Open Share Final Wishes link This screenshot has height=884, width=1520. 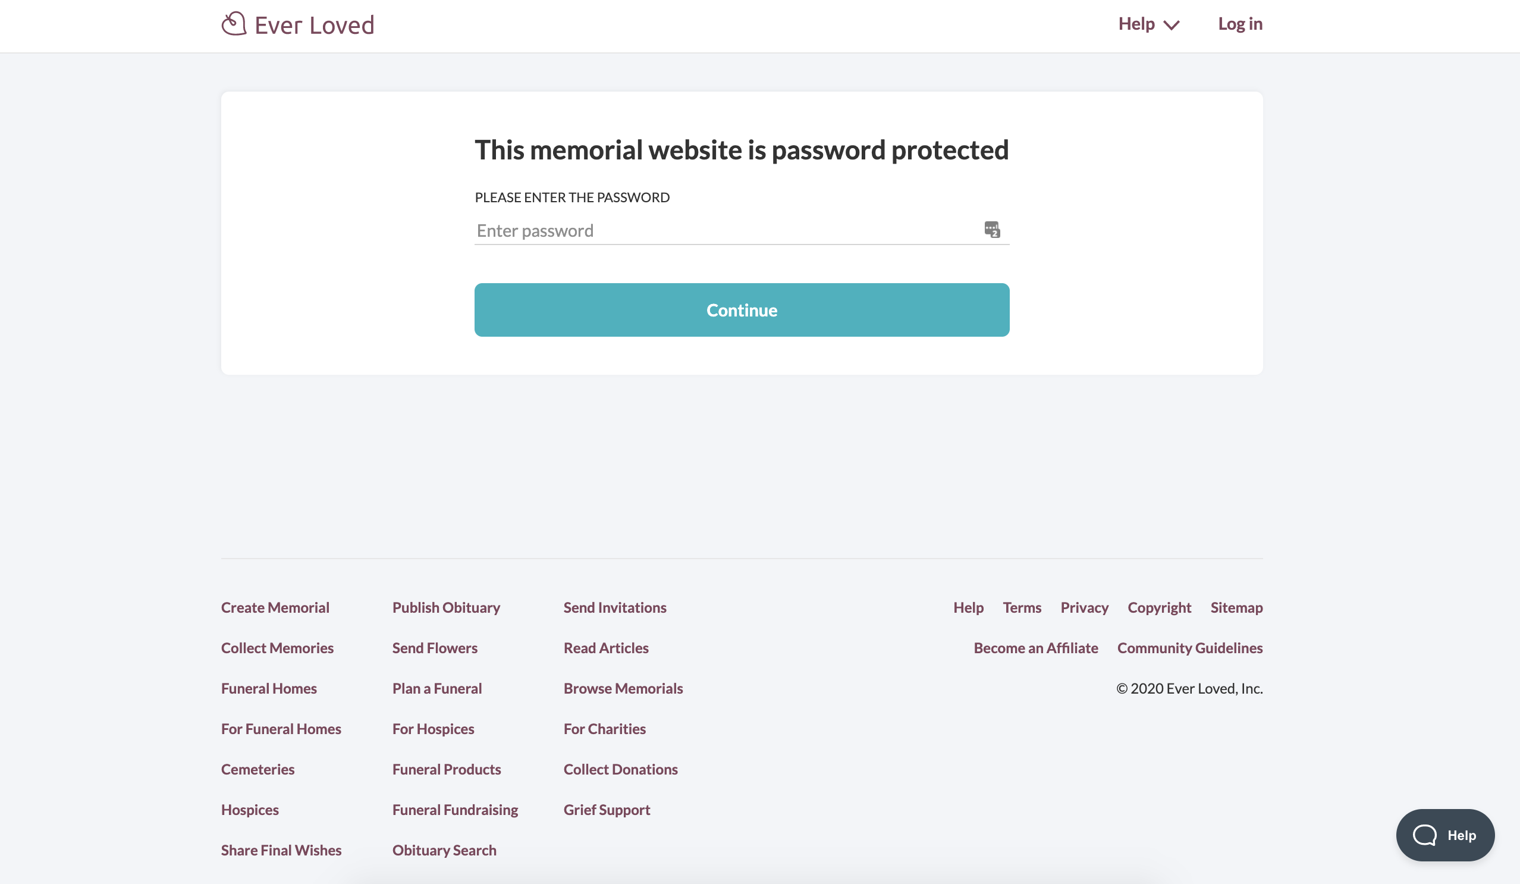281,849
